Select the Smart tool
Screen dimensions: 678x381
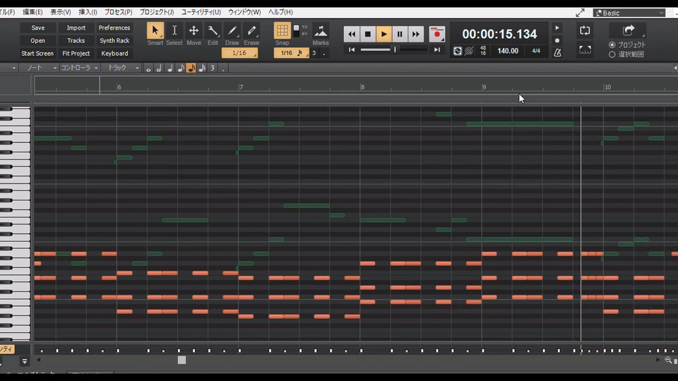[155, 31]
